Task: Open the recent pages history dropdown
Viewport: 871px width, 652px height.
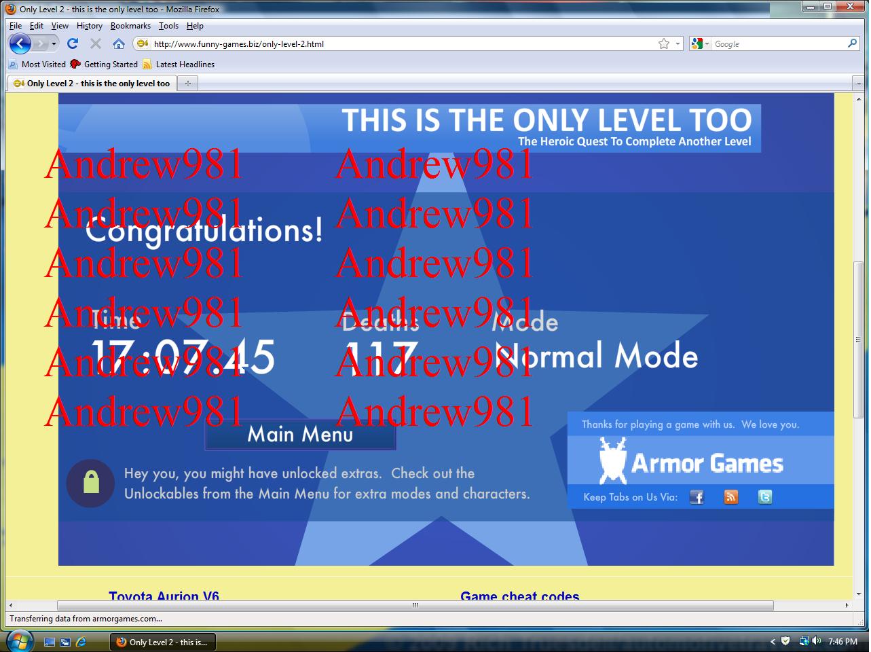Action: [x=54, y=44]
